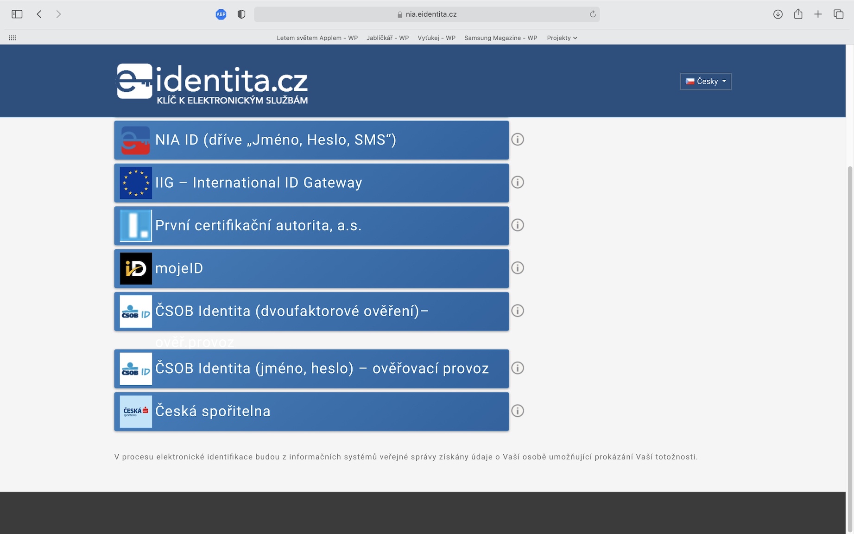Go forward to the next page

coord(58,14)
